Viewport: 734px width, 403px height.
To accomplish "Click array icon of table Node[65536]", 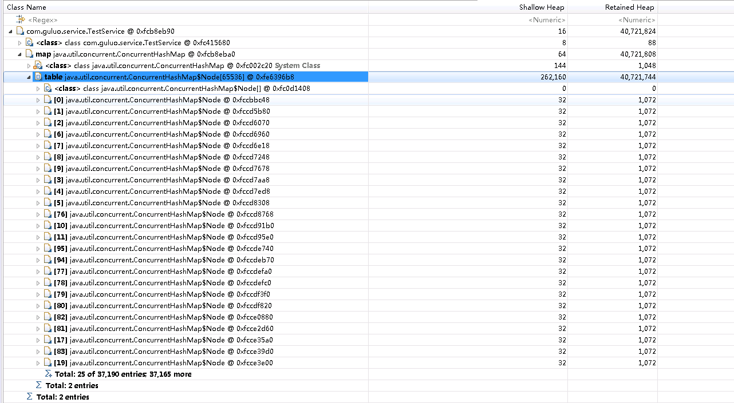I will (38, 77).
